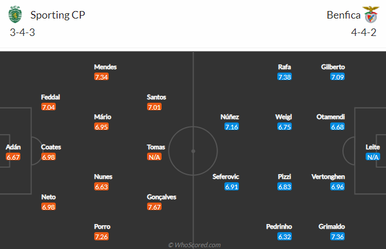The image size is (386, 249).
Task: Click the WhoScored.com watermark
Action: click(194, 245)
